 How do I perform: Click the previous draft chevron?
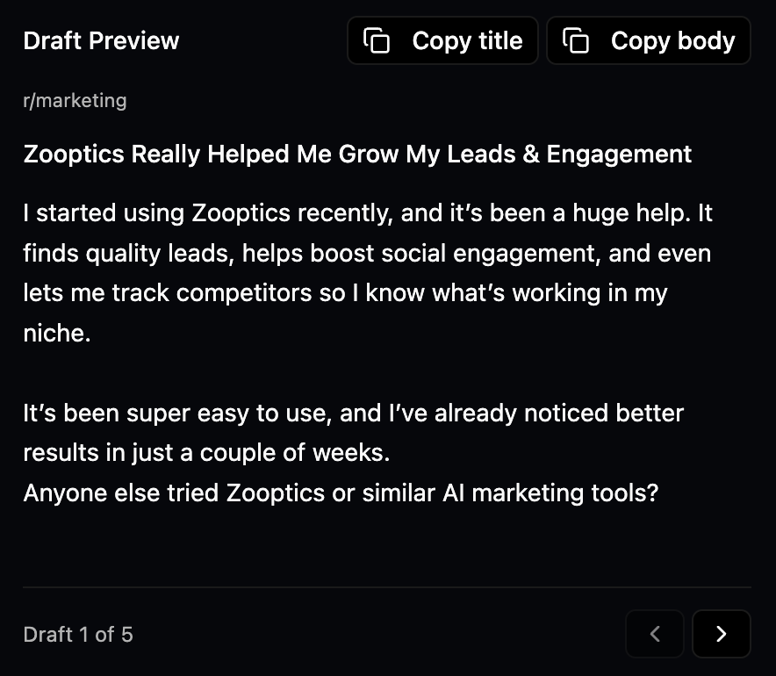[654, 634]
